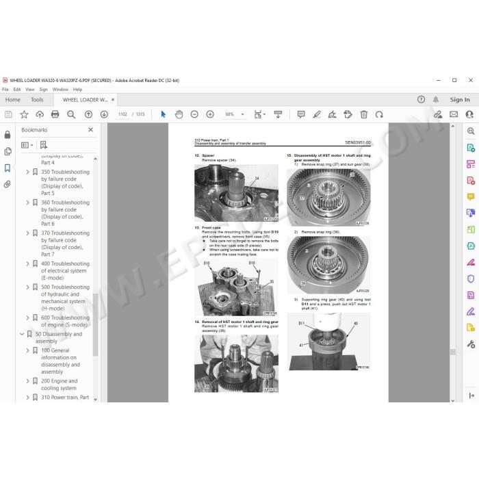Click the upload to cloud icon
The width and height of the screenshot is (479, 479).
click(x=40, y=114)
